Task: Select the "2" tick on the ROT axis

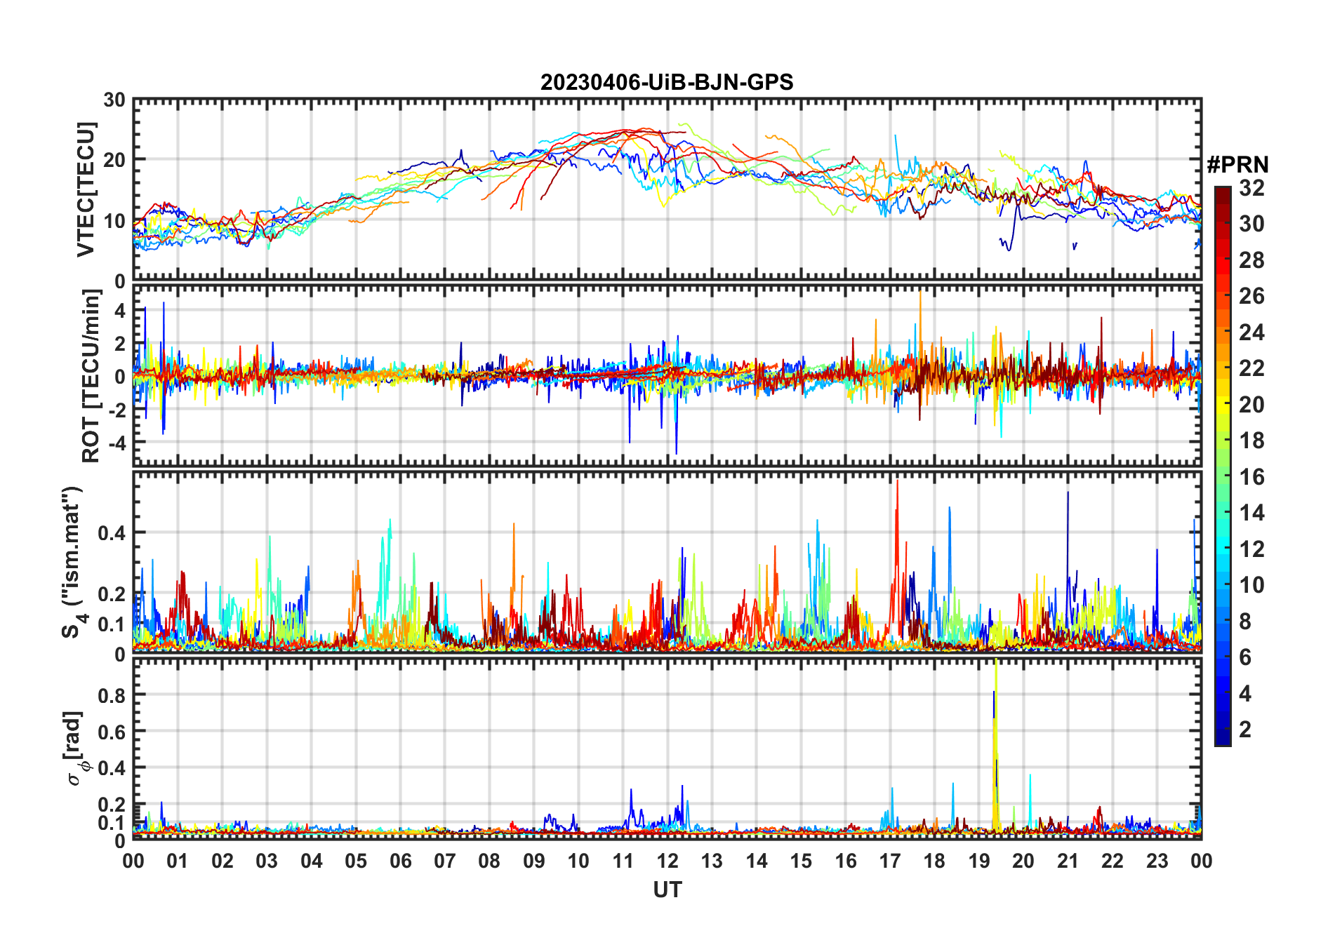Action: click(x=120, y=343)
